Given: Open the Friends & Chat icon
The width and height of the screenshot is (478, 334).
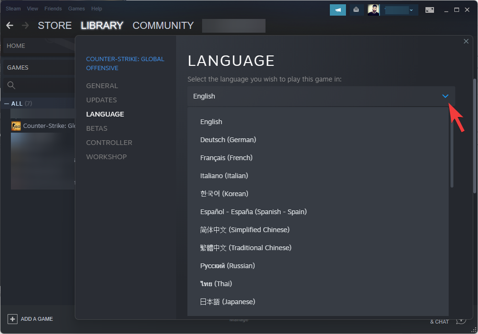Looking at the screenshot, I should (461, 321).
